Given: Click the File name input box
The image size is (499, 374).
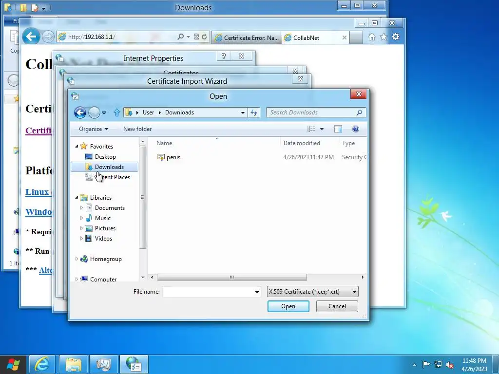Looking at the screenshot, I should point(208,292).
